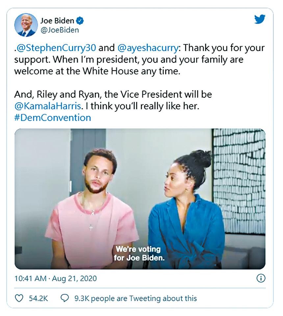Open the tweet info icon
This screenshot has width=283, height=316.
(x=260, y=278)
